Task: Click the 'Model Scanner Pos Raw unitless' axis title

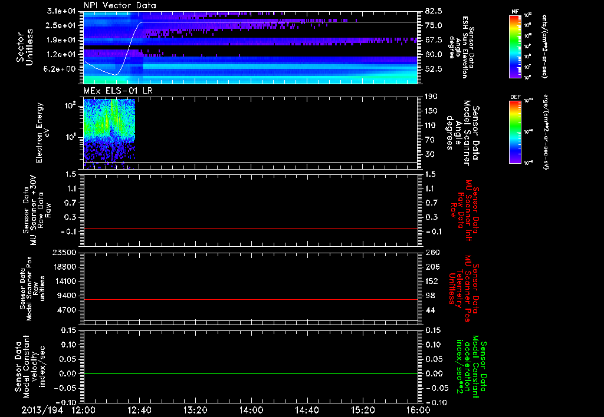Action: pyautogui.click(x=32, y=288)
